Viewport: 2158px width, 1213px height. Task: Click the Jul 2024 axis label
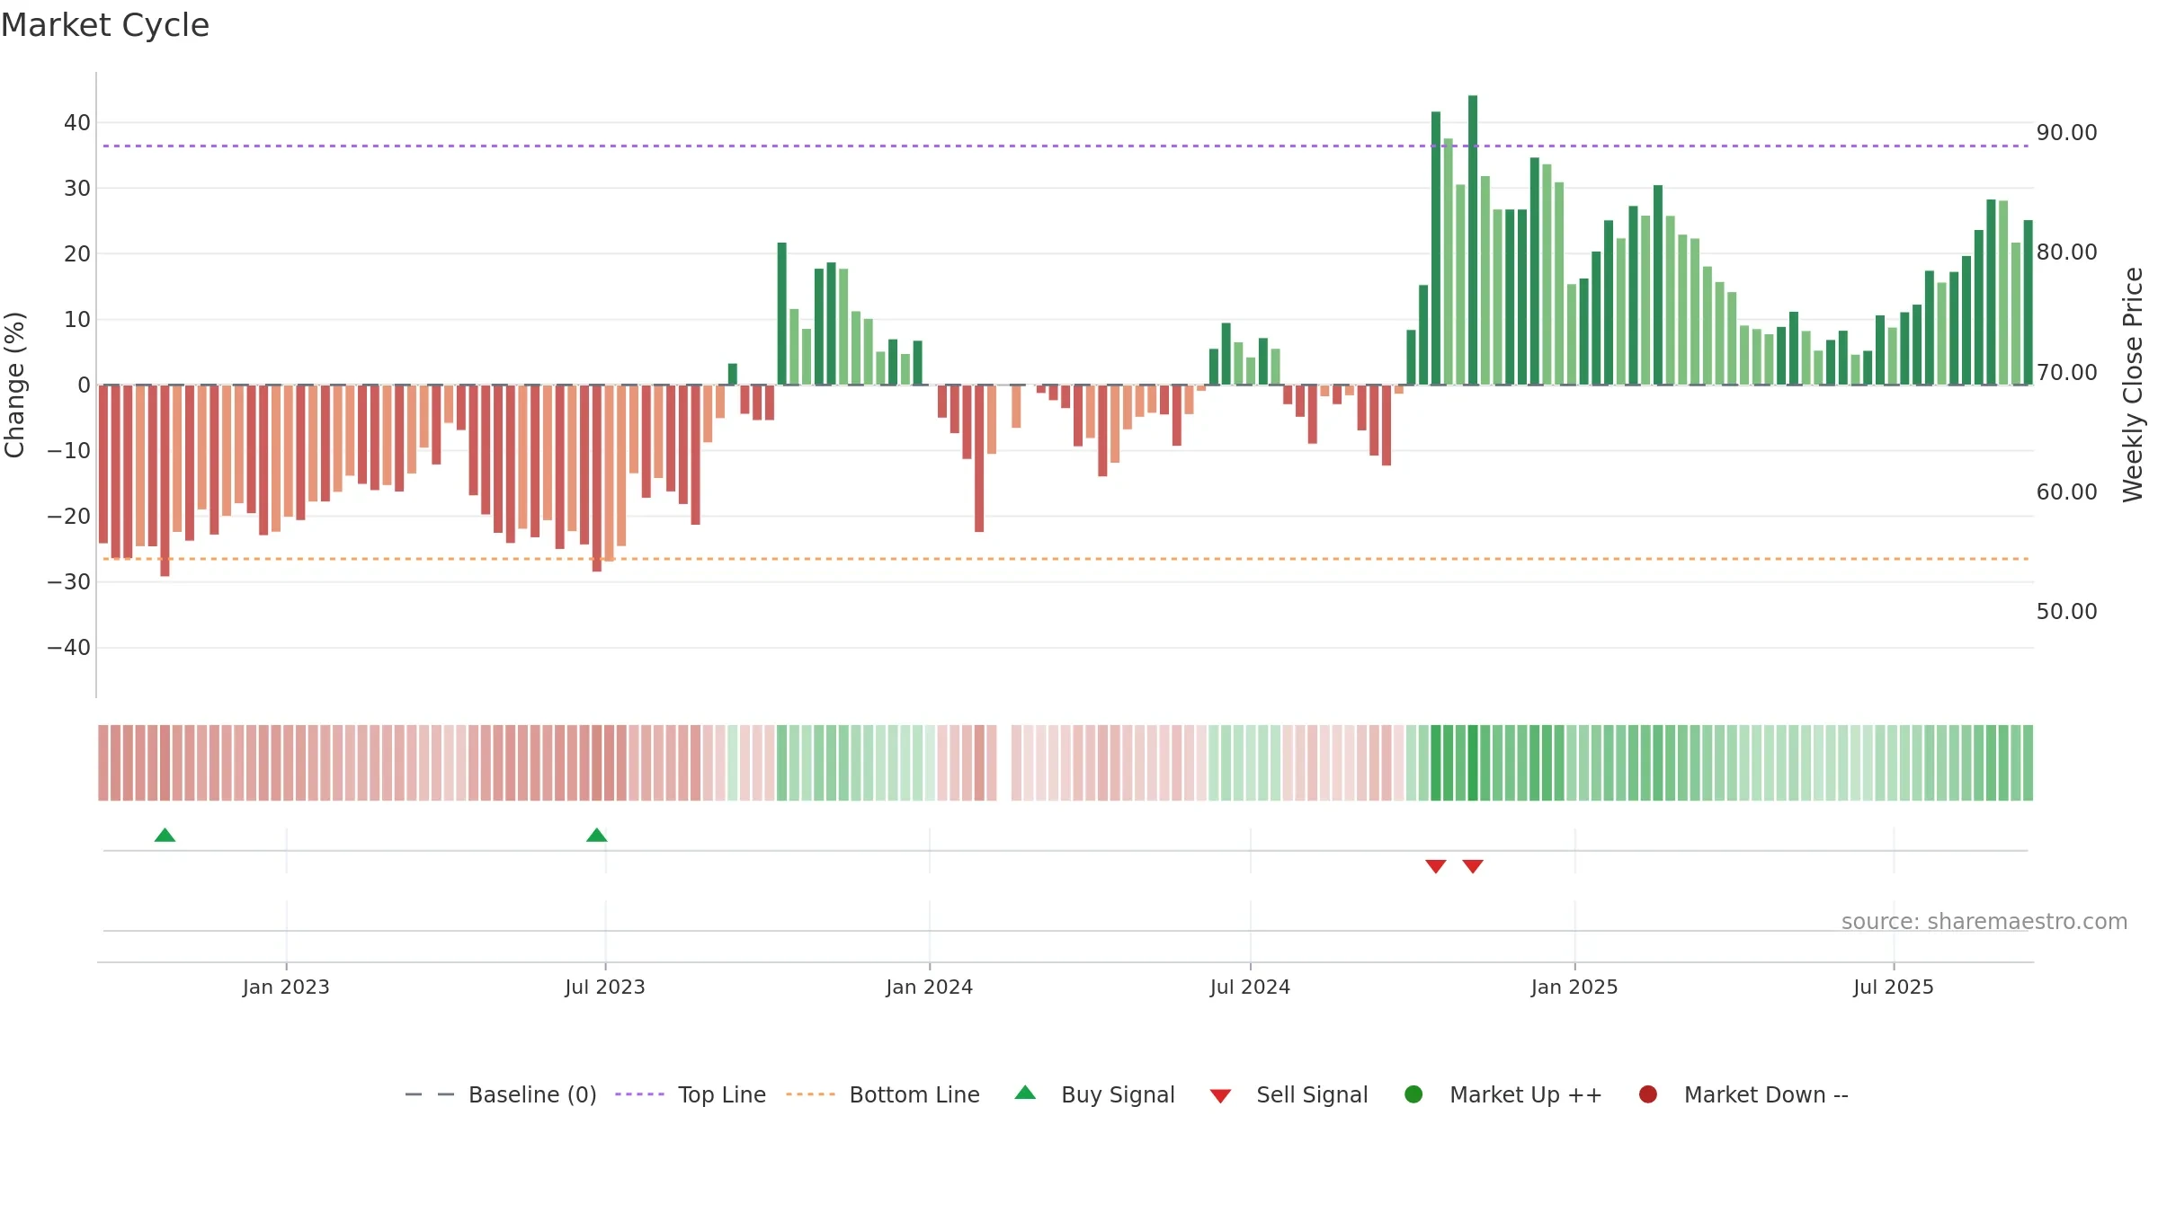click(1250, 987)
